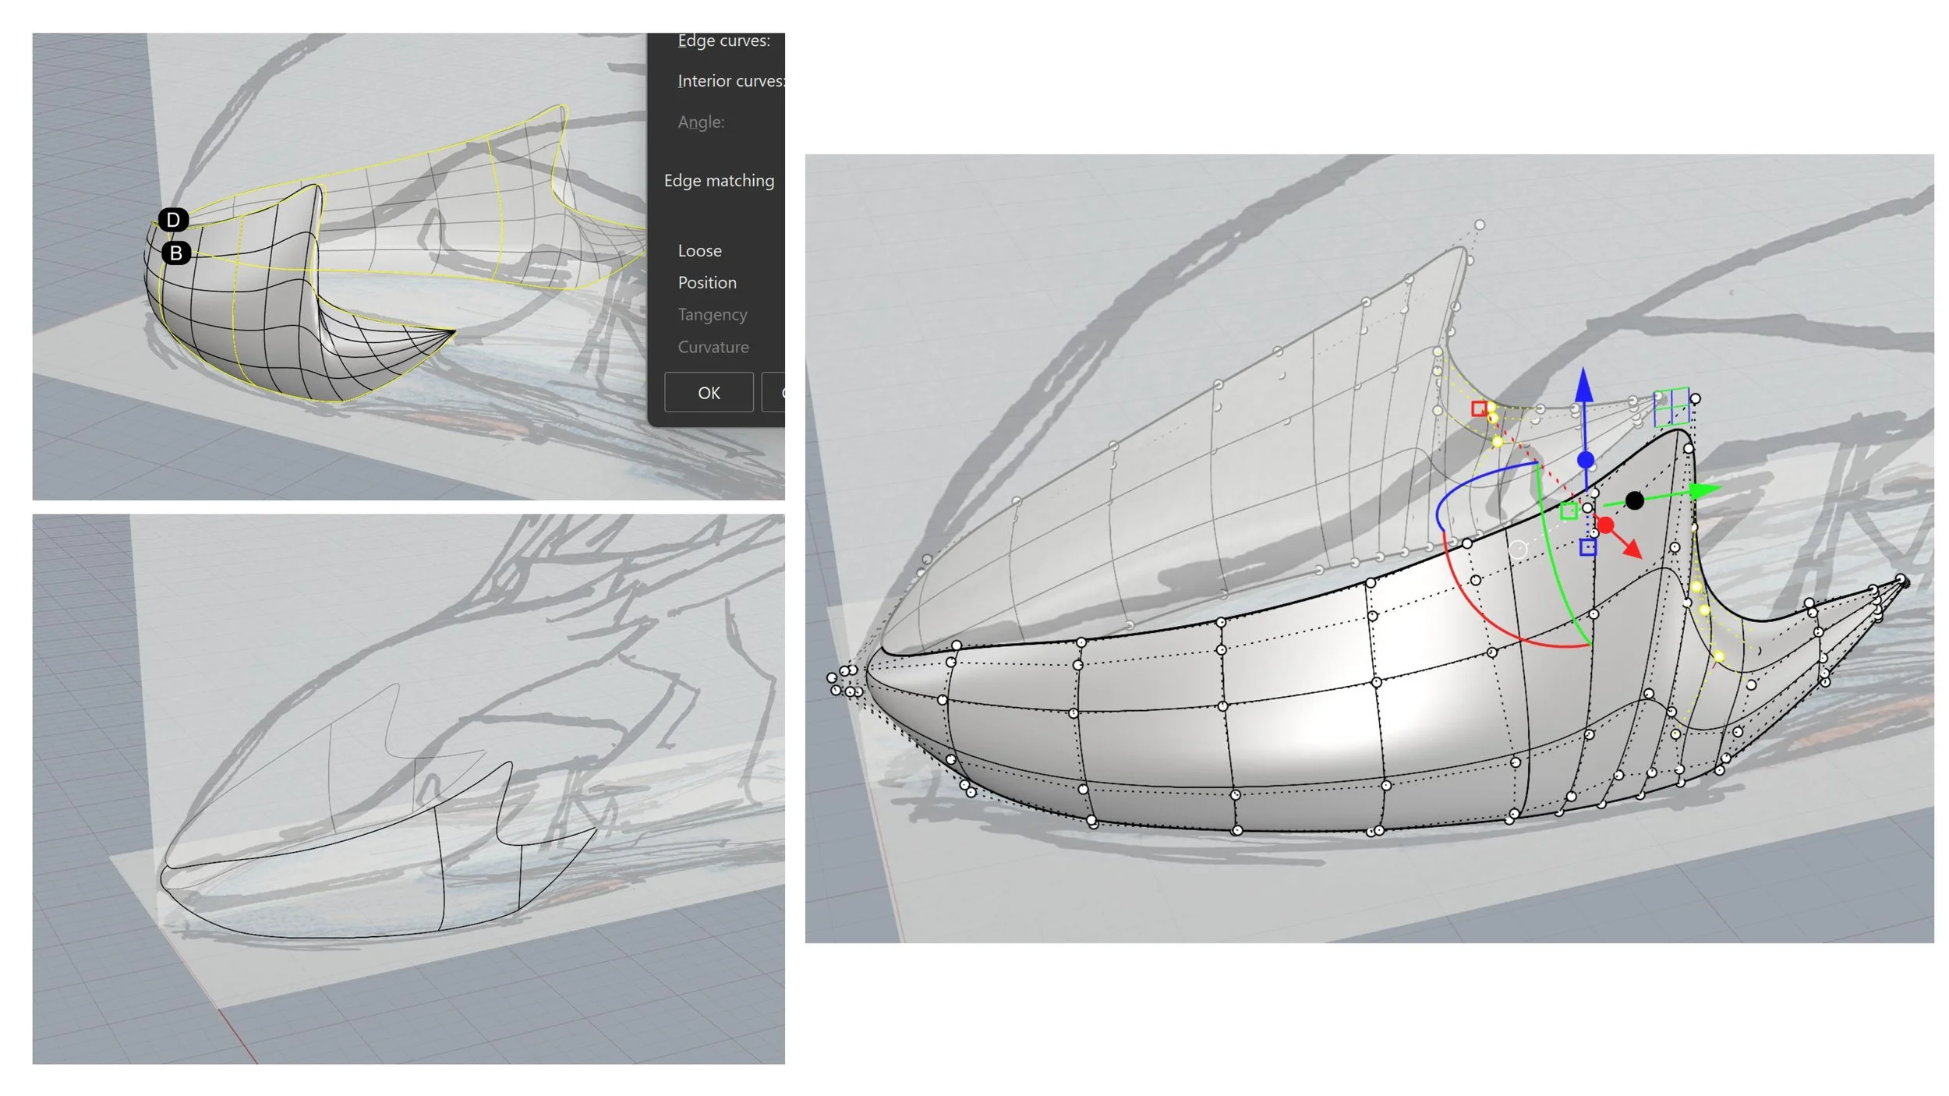
Task: Click the point marker labeled B
Action: (x=176, y=253)
